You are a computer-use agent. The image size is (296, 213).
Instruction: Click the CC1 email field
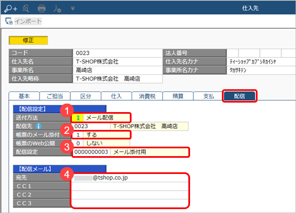coord(130,186)
